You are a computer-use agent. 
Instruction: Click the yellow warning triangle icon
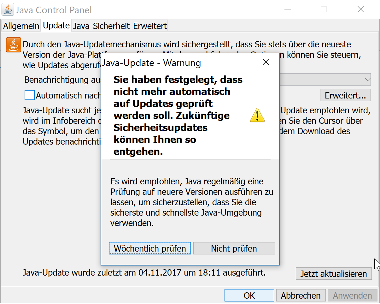[x=257, y=115]
